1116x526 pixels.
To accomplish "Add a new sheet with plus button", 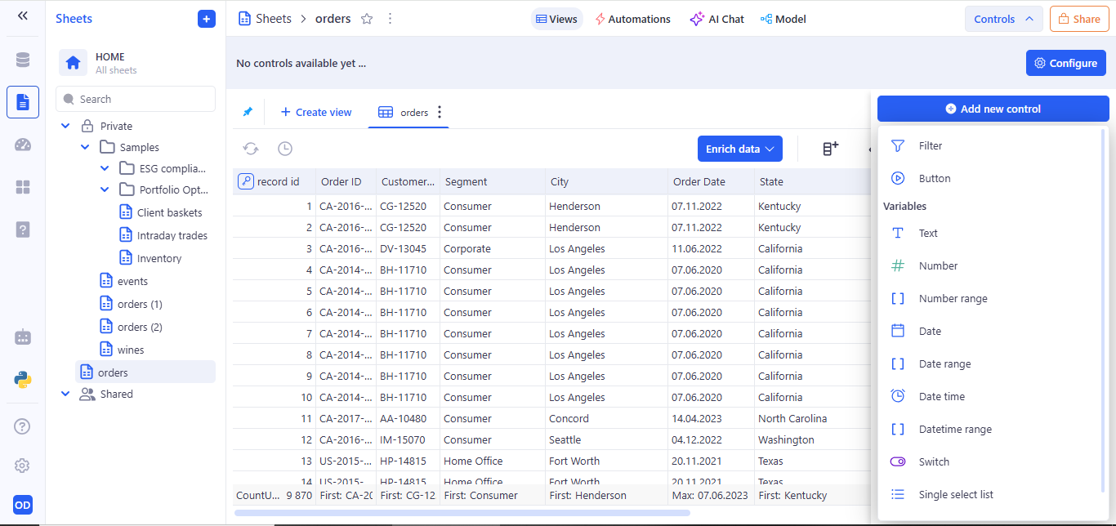I will point(207,19).
